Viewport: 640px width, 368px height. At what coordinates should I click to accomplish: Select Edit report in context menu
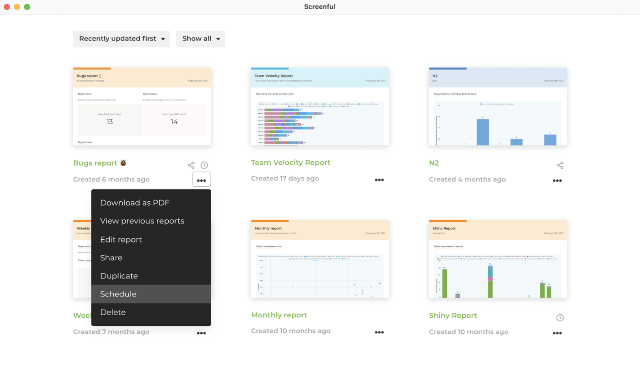pyautogui.click(x=121, y=239)
